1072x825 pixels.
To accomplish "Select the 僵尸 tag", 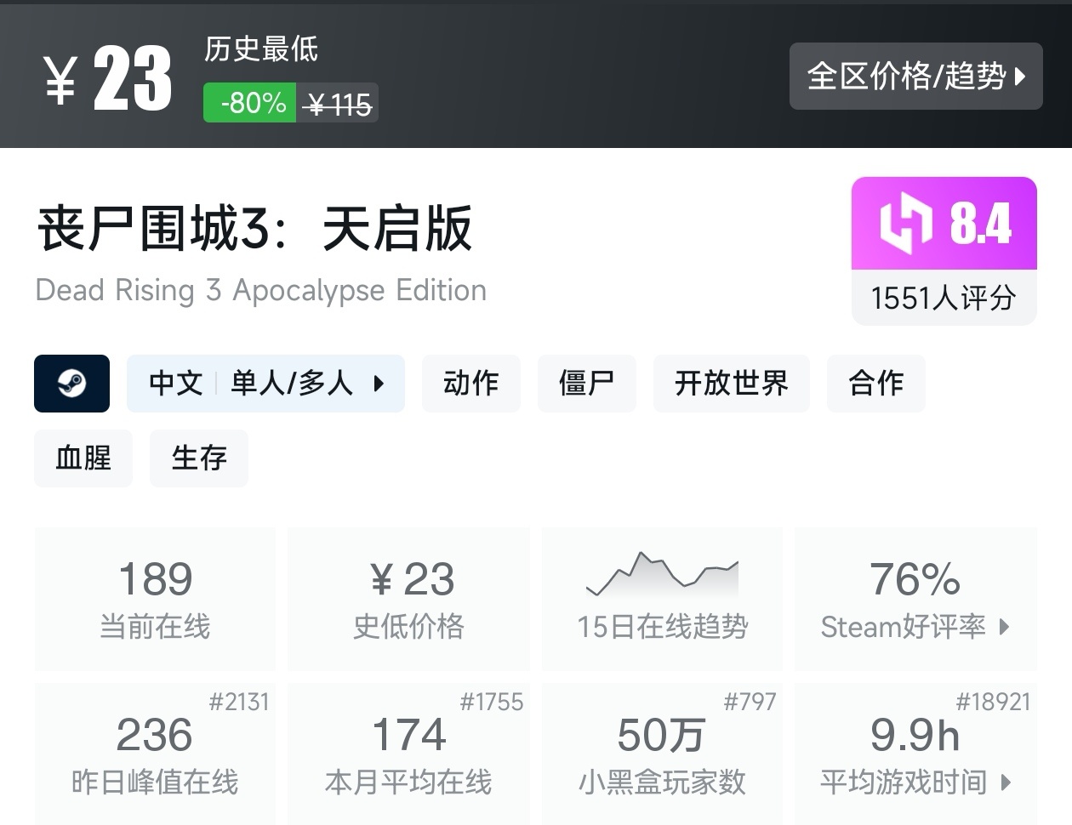I will point(586,384).
